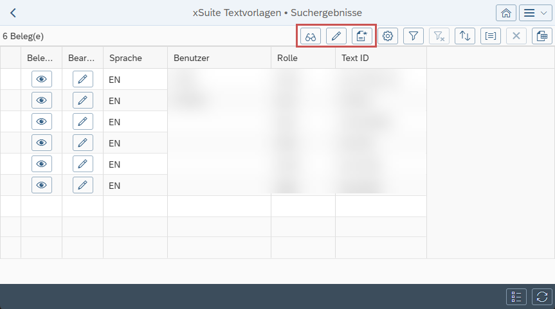Click the spreadsheet export icon
Screen dimensions: 555x309
[542, 36]
